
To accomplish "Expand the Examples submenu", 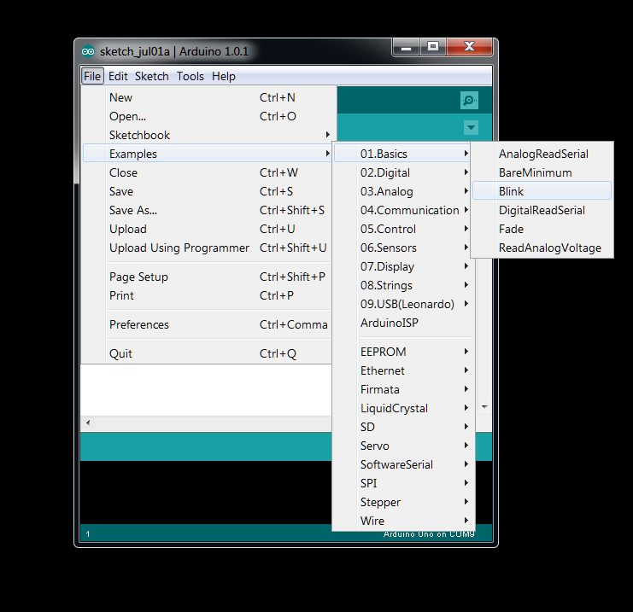I will click(208, 154).
